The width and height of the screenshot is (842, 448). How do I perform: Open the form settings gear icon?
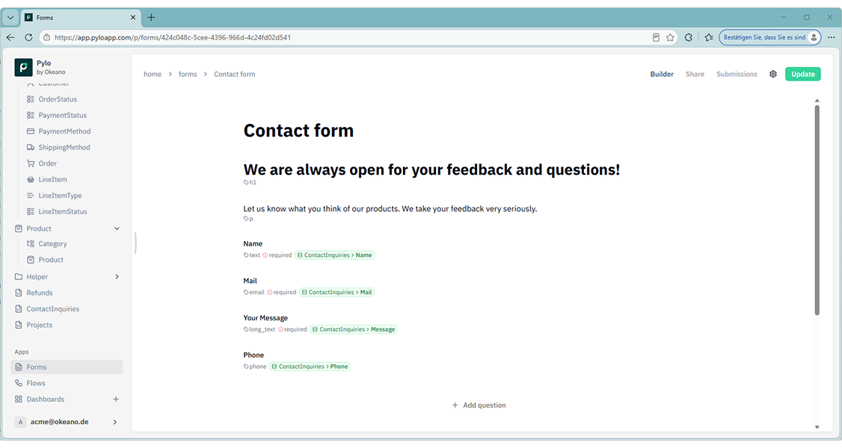772,74
